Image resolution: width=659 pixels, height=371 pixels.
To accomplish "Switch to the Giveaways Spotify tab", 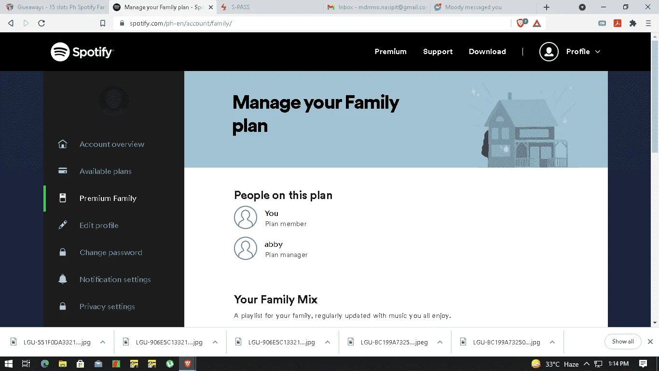I will click(55, 7).
